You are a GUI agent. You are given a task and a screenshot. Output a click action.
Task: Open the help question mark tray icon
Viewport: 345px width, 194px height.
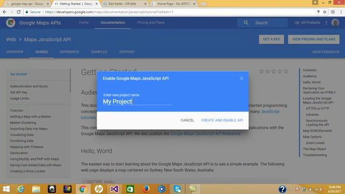pyautogui.click(x=282, y=189)
